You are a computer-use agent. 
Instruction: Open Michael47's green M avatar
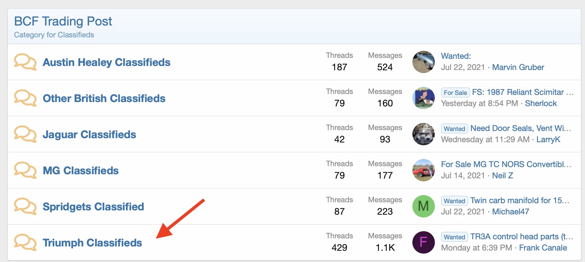tap(424, 206)
